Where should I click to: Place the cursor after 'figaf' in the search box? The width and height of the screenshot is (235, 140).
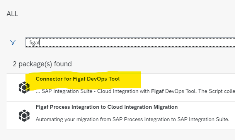(x=40, y=42)
